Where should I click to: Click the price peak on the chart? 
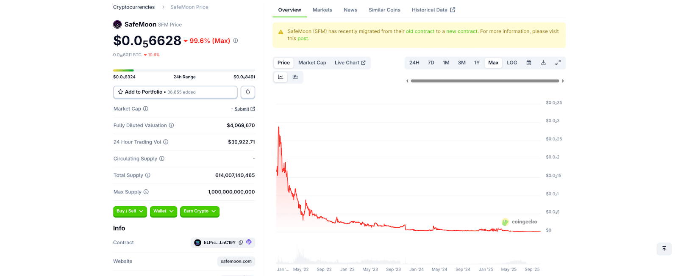278,127
